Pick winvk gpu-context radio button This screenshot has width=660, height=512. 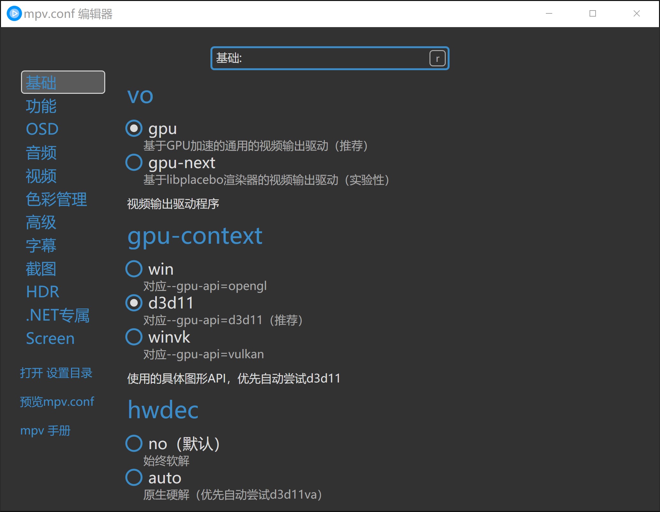(x=134, y=337)
